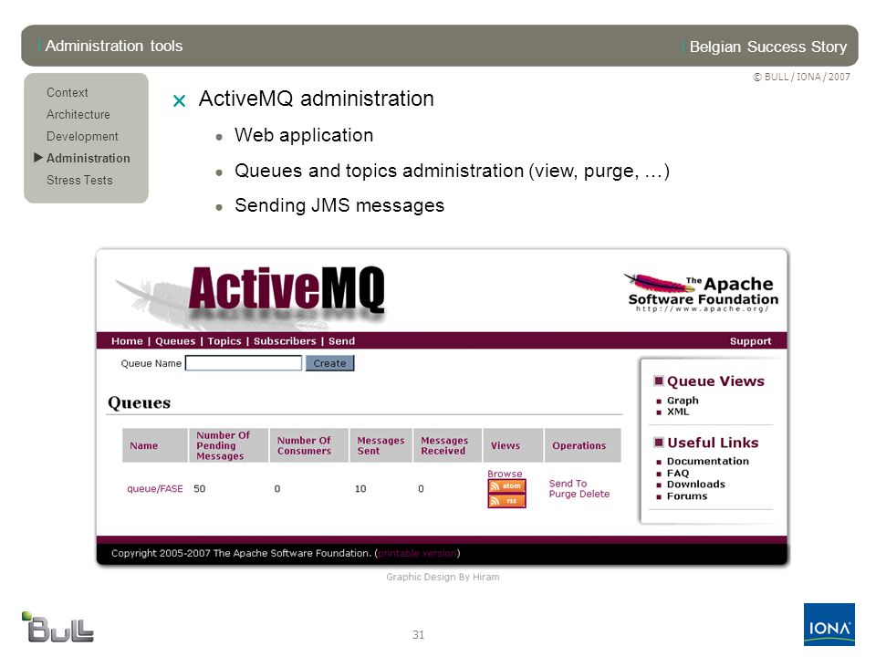The height and width of the screenshot is (657, 876).
Task: Click the Browse link
Action: pos(505,474)
